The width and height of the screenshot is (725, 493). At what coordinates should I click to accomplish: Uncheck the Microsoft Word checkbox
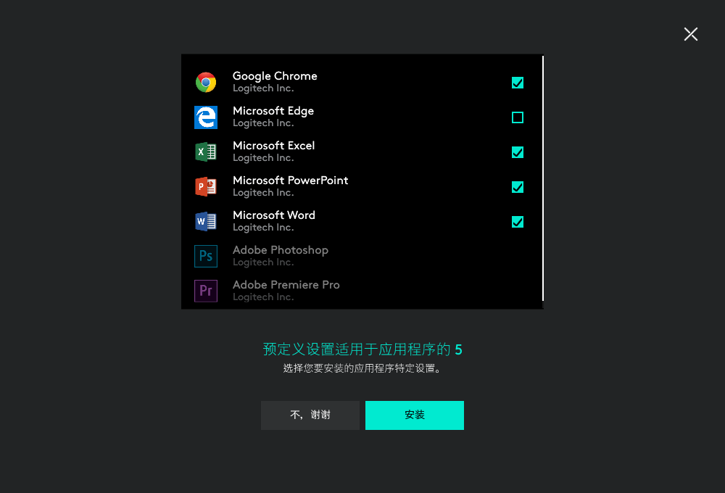pyautogui.click(x=518, y=222)
